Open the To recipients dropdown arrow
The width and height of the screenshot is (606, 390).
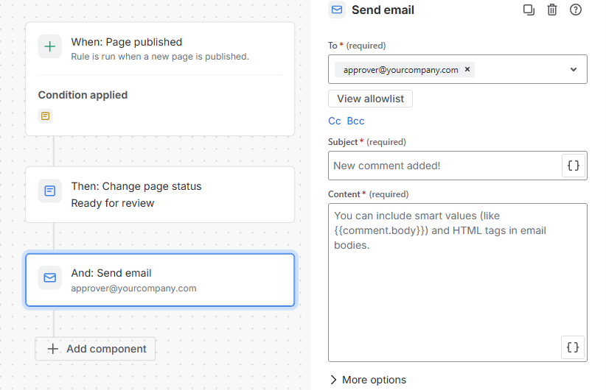point(574,69)
